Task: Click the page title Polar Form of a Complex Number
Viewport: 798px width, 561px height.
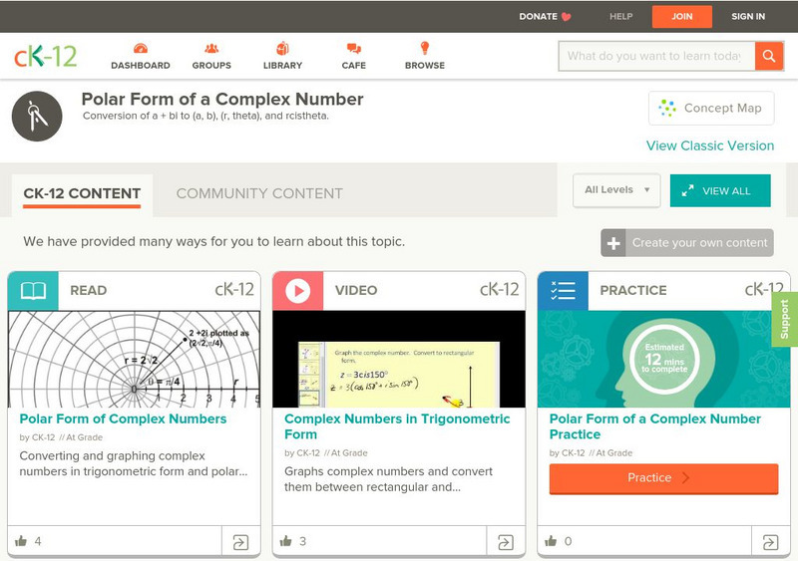Action: [222, 100]
